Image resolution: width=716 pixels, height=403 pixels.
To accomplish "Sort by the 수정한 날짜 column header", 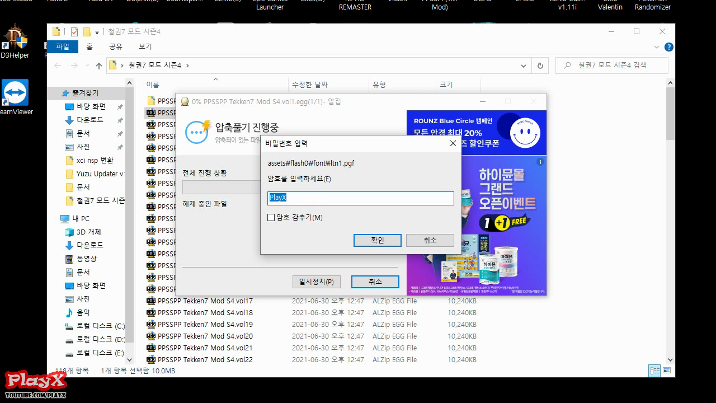I will 329,85.
